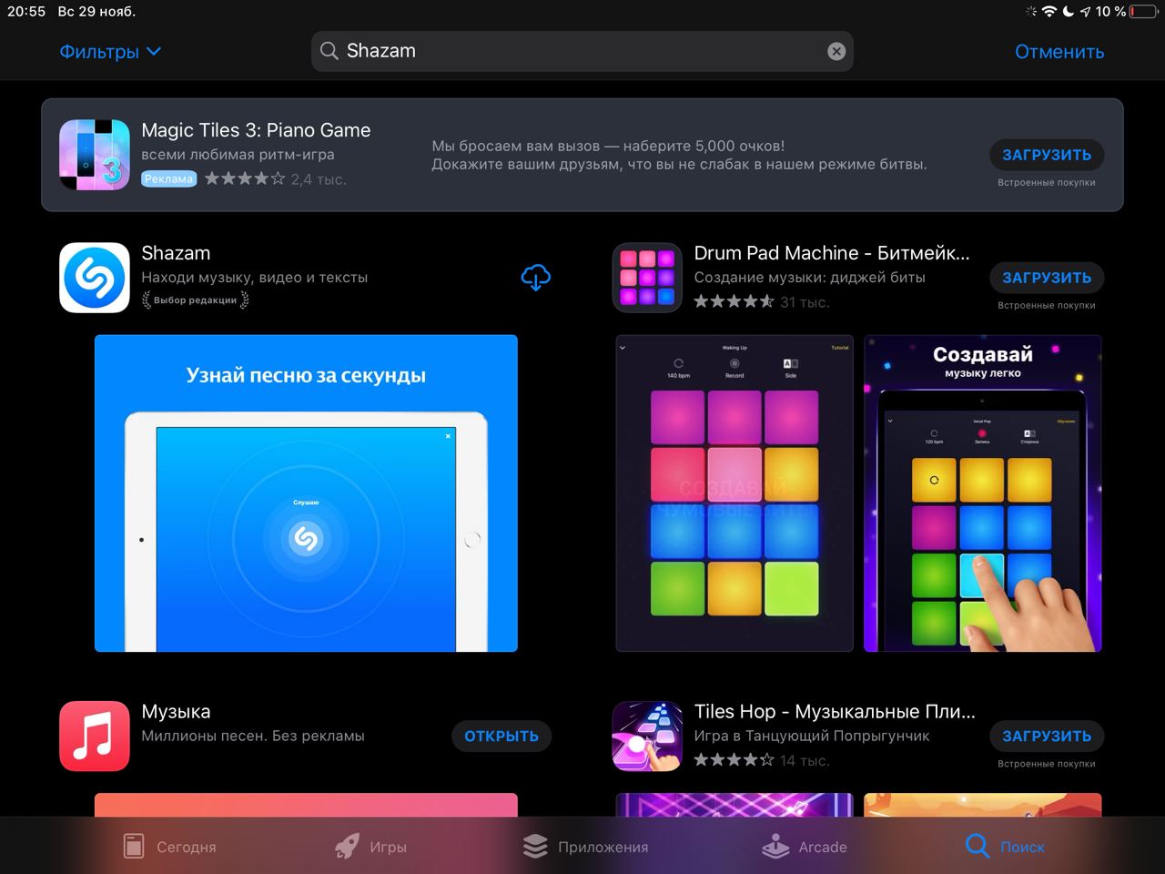Tap ОТКРЫТЬ for Музыка app
Viewport: 1165px width, 874px height.
click(501, 737)
